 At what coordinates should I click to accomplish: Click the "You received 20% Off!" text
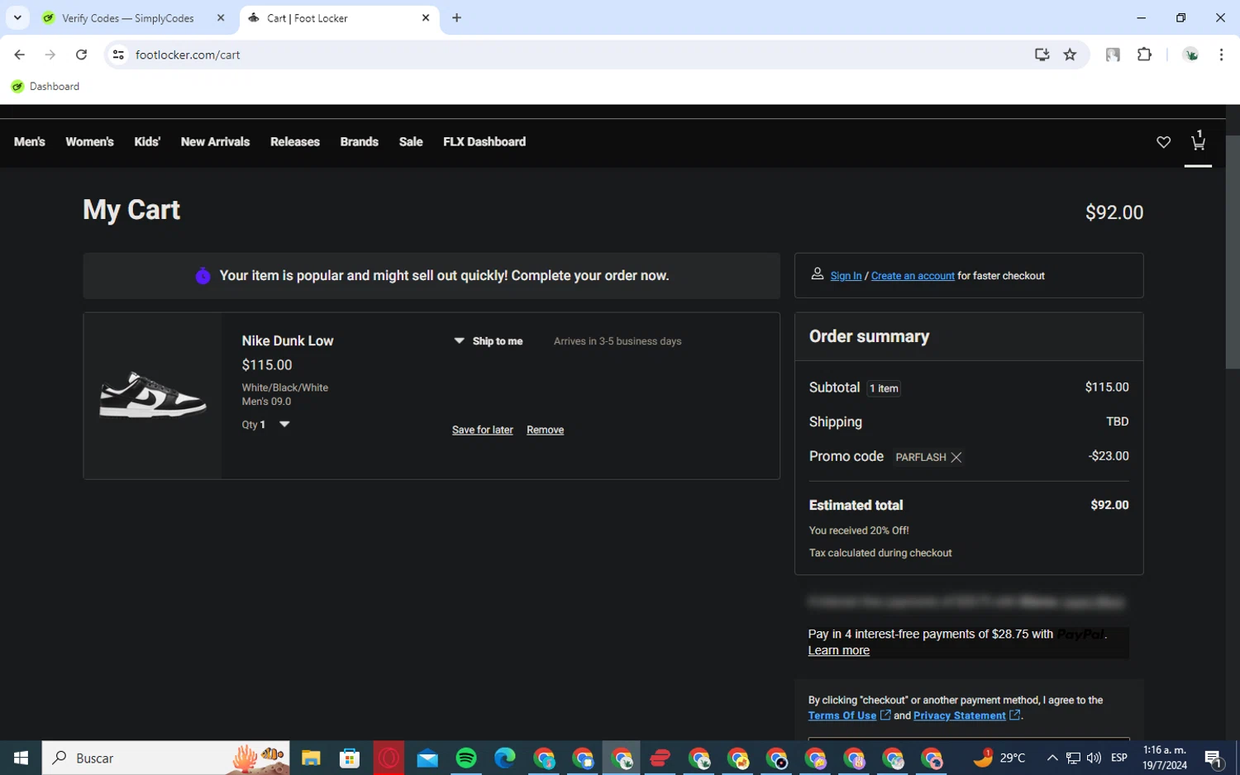pos(859,530)
